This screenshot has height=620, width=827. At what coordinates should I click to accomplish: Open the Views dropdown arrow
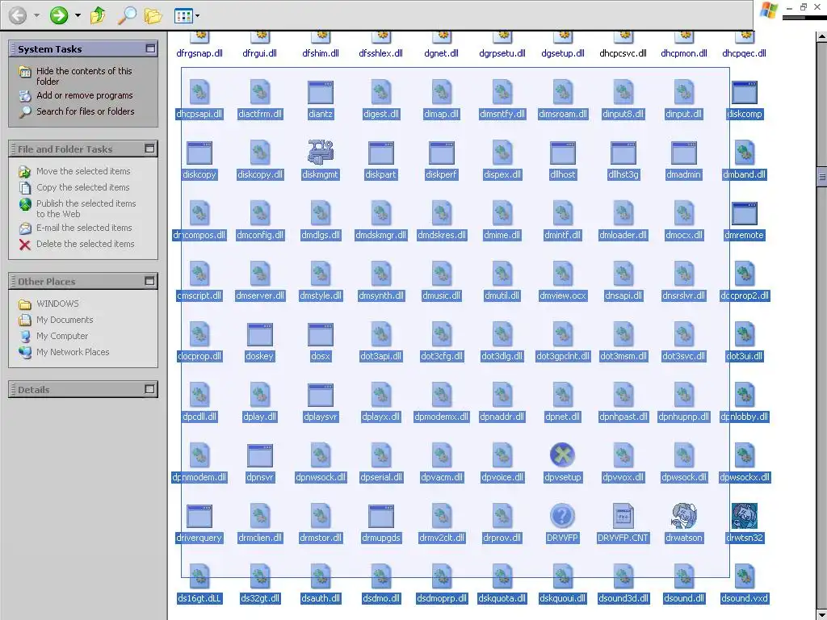point(197,16)
